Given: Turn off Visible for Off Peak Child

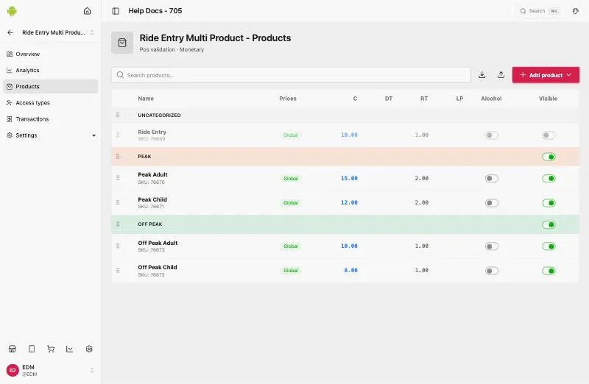Looking at the screenshot, I should click(x=549, y=271).
